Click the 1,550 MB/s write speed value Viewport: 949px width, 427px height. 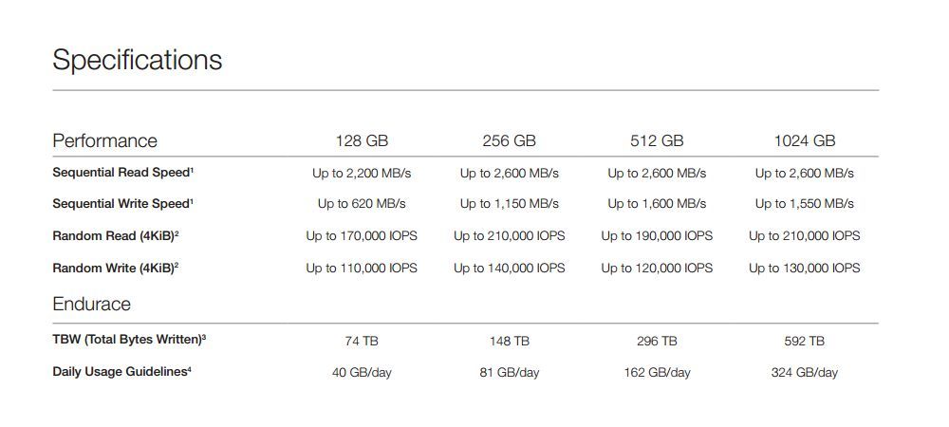pyautogui.click(x=804, y=203)
